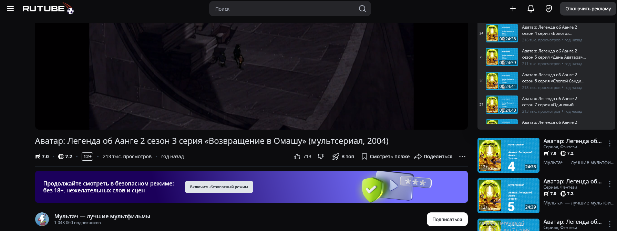Click the shield safe mode icon
617x231 pixels.
(549, 9)
